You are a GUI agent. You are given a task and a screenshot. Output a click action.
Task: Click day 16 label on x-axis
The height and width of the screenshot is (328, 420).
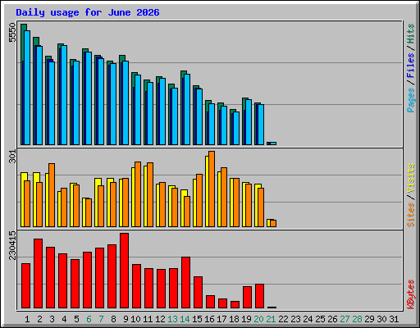209,319
